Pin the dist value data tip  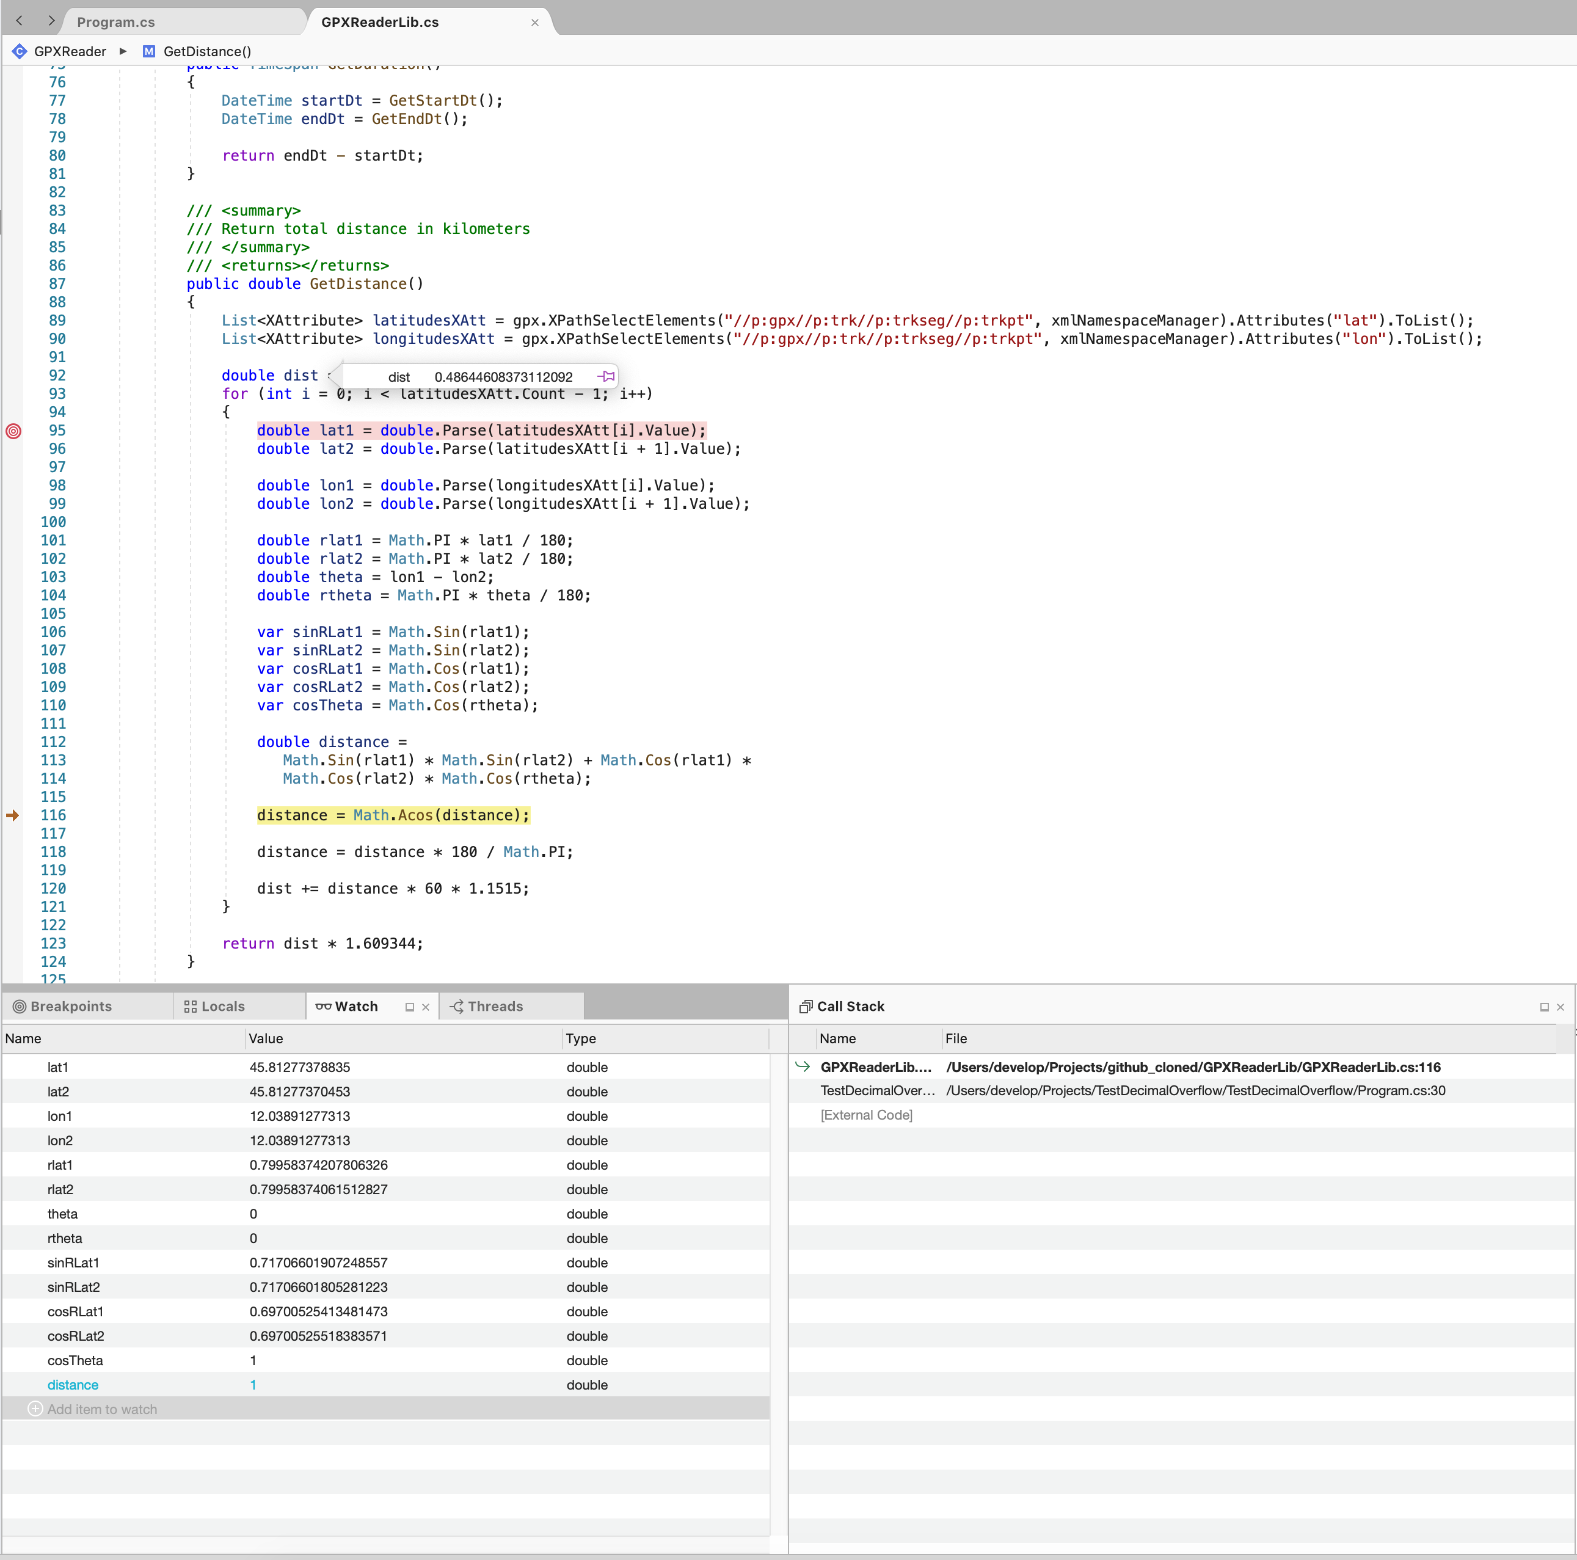[x=606, y=376]
